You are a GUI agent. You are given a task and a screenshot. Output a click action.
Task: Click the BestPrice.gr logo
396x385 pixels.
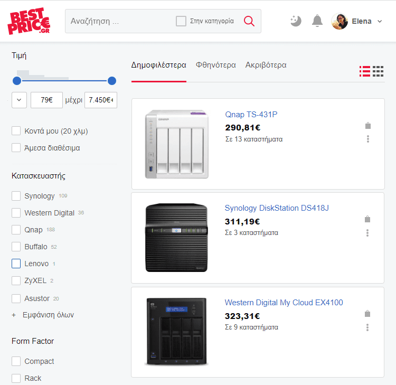29,21
